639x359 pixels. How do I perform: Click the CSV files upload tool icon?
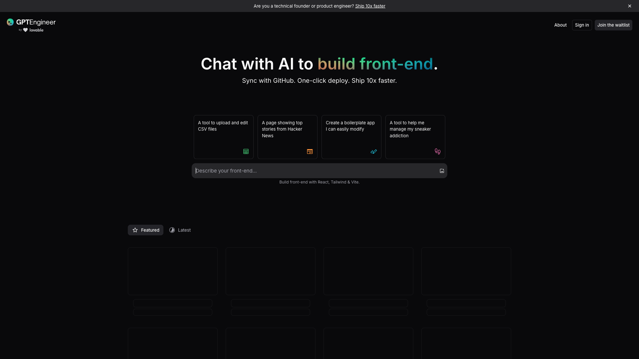pyautogui.click(x=246, y=151)
